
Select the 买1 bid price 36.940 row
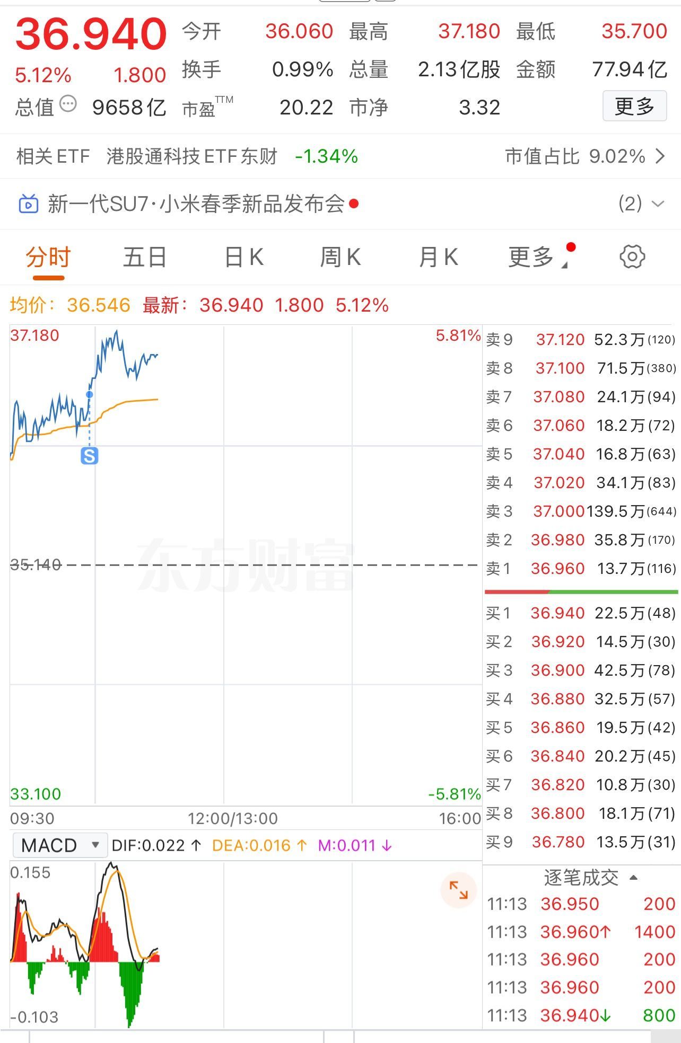click(x=581, y=613)
